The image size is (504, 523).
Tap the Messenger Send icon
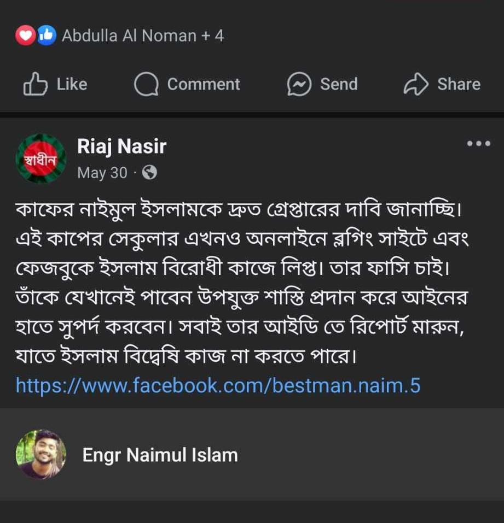299,85
